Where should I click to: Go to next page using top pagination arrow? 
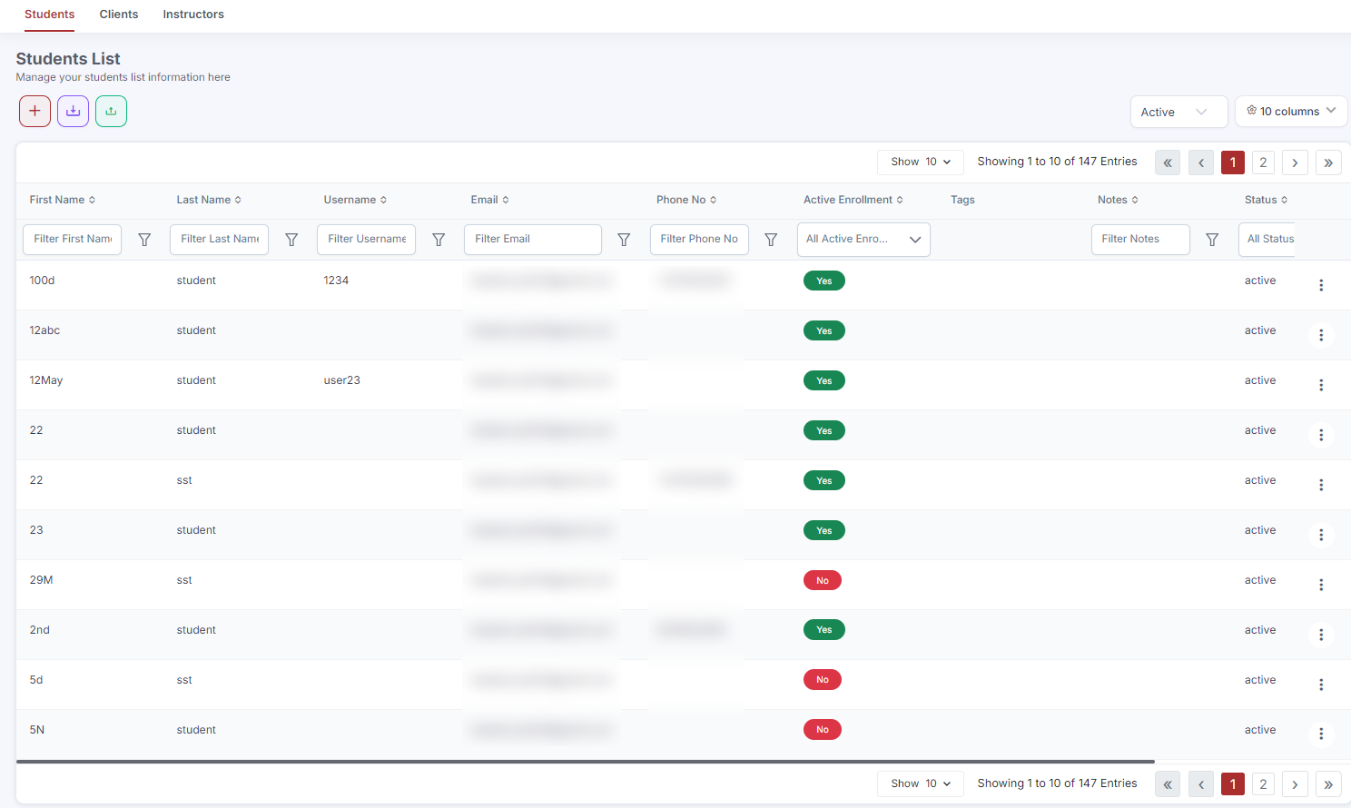[x=1295, y=163]
